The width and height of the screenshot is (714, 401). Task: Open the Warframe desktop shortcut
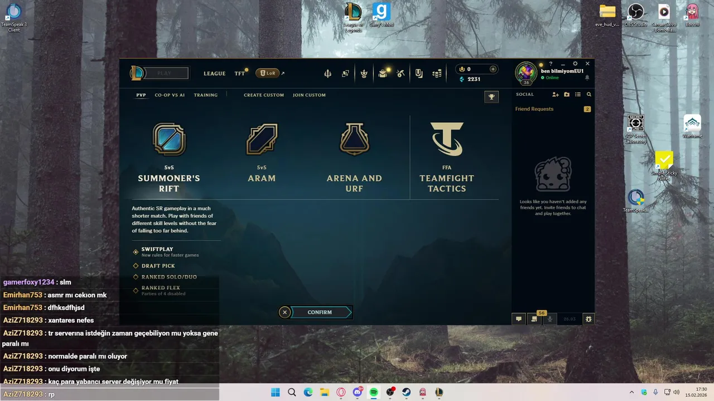692,127
